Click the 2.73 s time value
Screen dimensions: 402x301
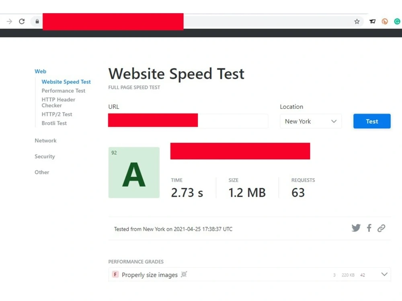point(187,193)
